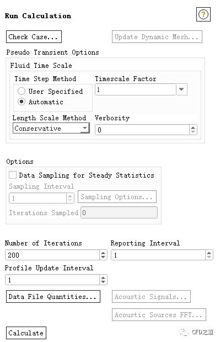Screen dimensions: 220x342
Task: Click the Reporting Interval input field
Action: coord(158,255)
